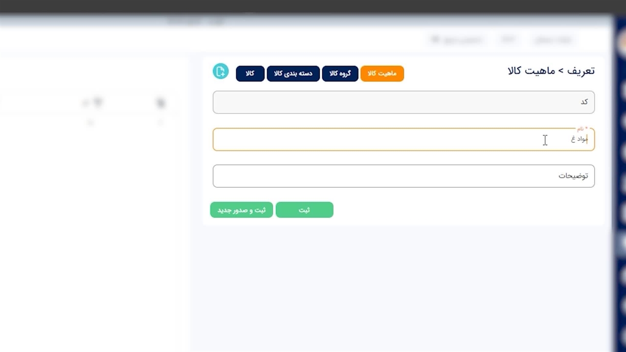Click the rightmost blurred top bar item
This screenshot has height=352, width=626.
click(x=553, y=40)
